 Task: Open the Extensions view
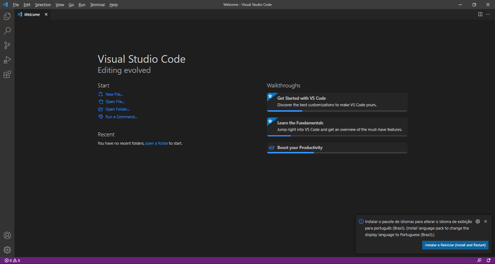pyautogui.click(x=7, y=74)
